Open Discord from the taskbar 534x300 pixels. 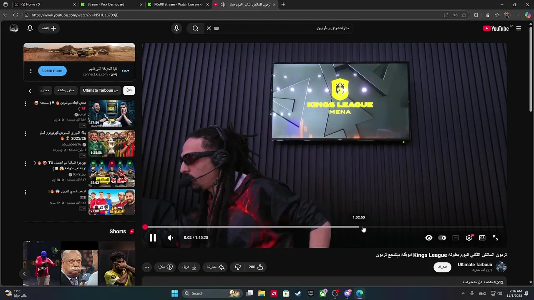point(348,293)
